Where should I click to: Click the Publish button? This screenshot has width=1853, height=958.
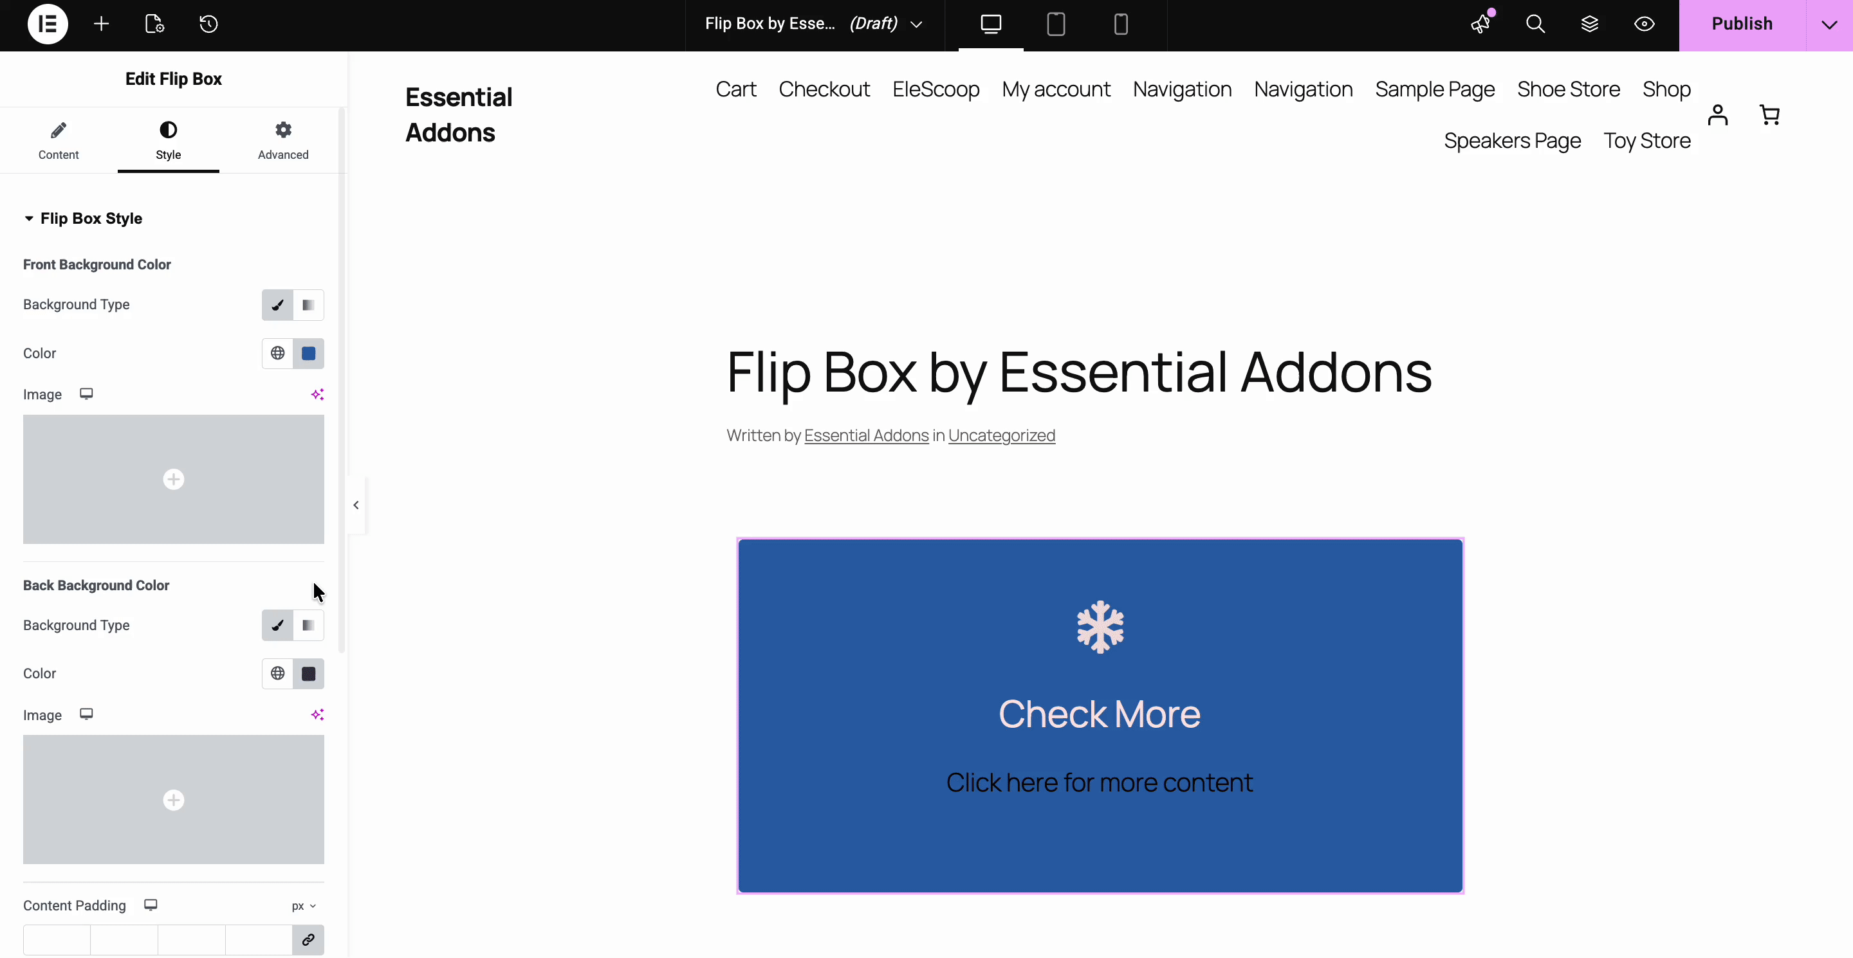coord(1741,24)
